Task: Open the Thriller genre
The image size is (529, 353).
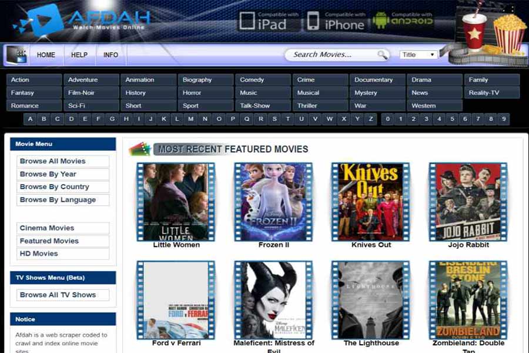Action: (320, 106)
